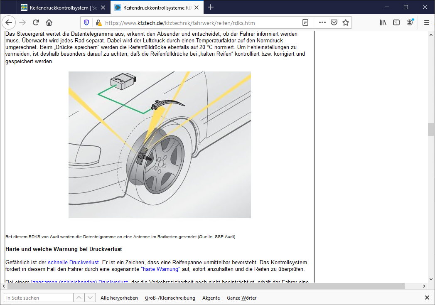
Task: Open a new tab
Action: click(211, 7)
